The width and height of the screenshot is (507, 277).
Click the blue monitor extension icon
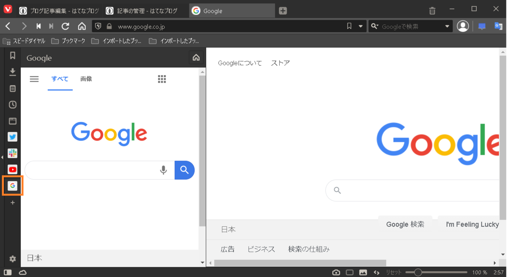point(482,26)
